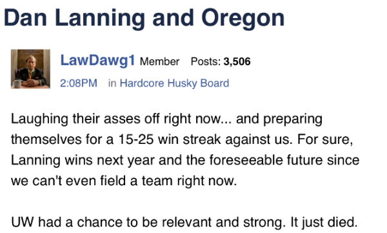Click the word "Oregon" in the title
The image size is (387, 233).
(x=243, y=19)
